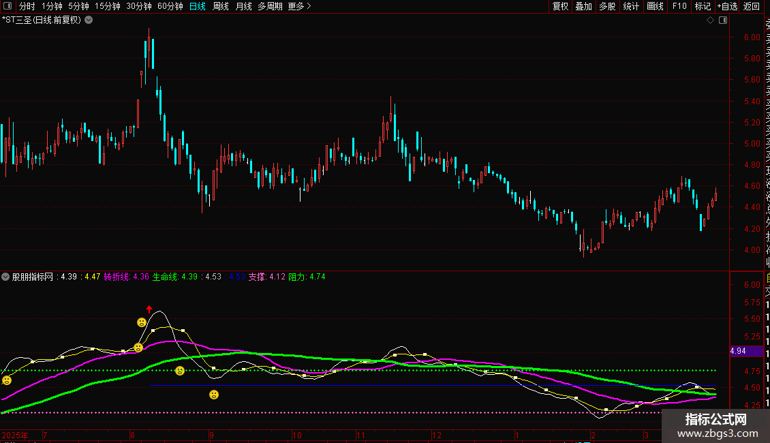Click the diamond icon at chart top-right

click(710, 20)
